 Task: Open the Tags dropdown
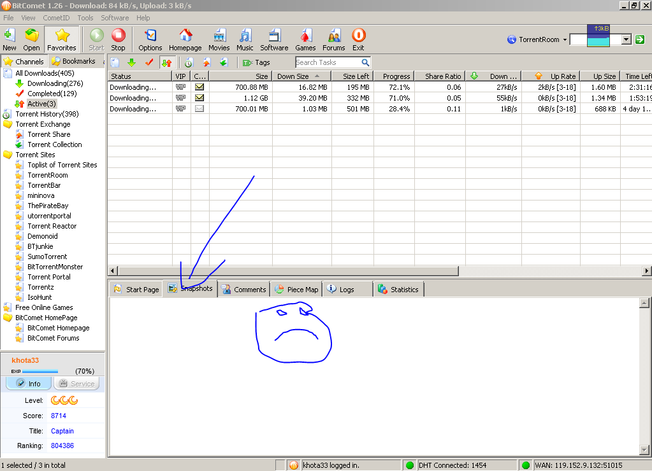click(x=256, y=63)
